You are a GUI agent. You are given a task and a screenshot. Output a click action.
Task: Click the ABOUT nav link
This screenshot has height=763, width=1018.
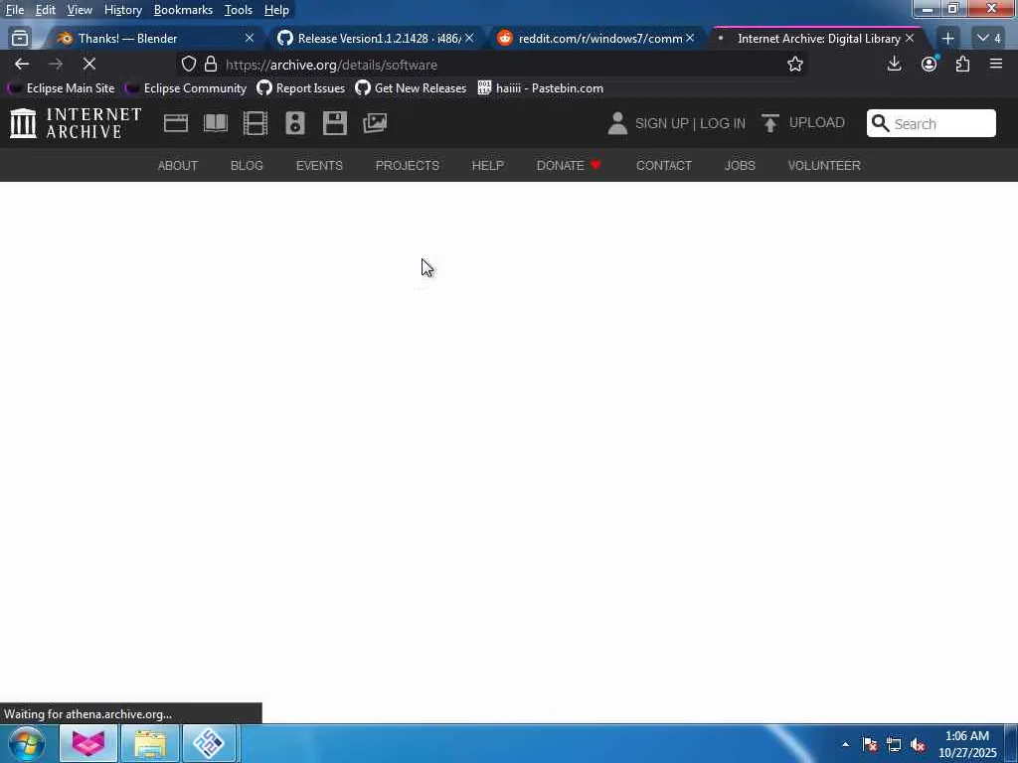click(178, 166)
